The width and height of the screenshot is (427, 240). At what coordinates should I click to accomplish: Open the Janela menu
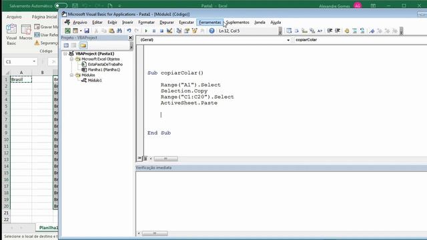click(x=260, y=22)
